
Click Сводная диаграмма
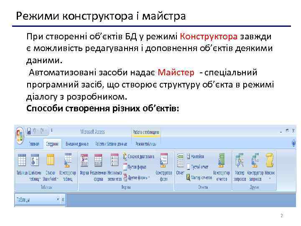click(139, 157)
